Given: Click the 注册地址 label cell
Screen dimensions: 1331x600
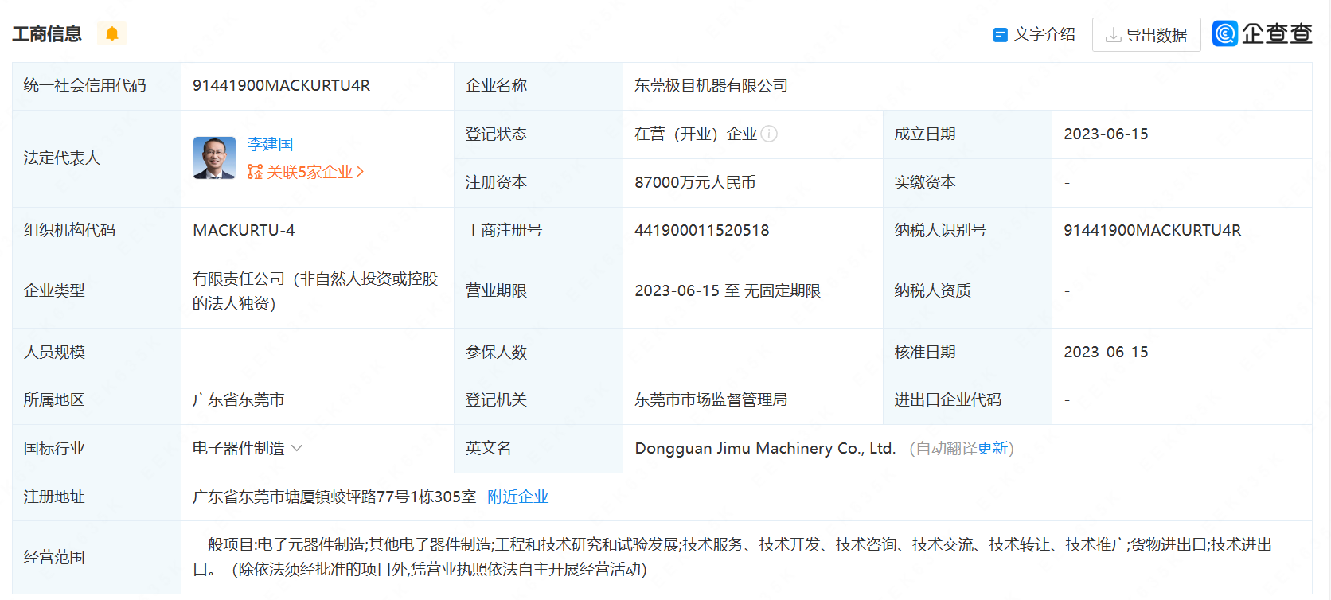Looking at the screenshot, I should (96, 497).
